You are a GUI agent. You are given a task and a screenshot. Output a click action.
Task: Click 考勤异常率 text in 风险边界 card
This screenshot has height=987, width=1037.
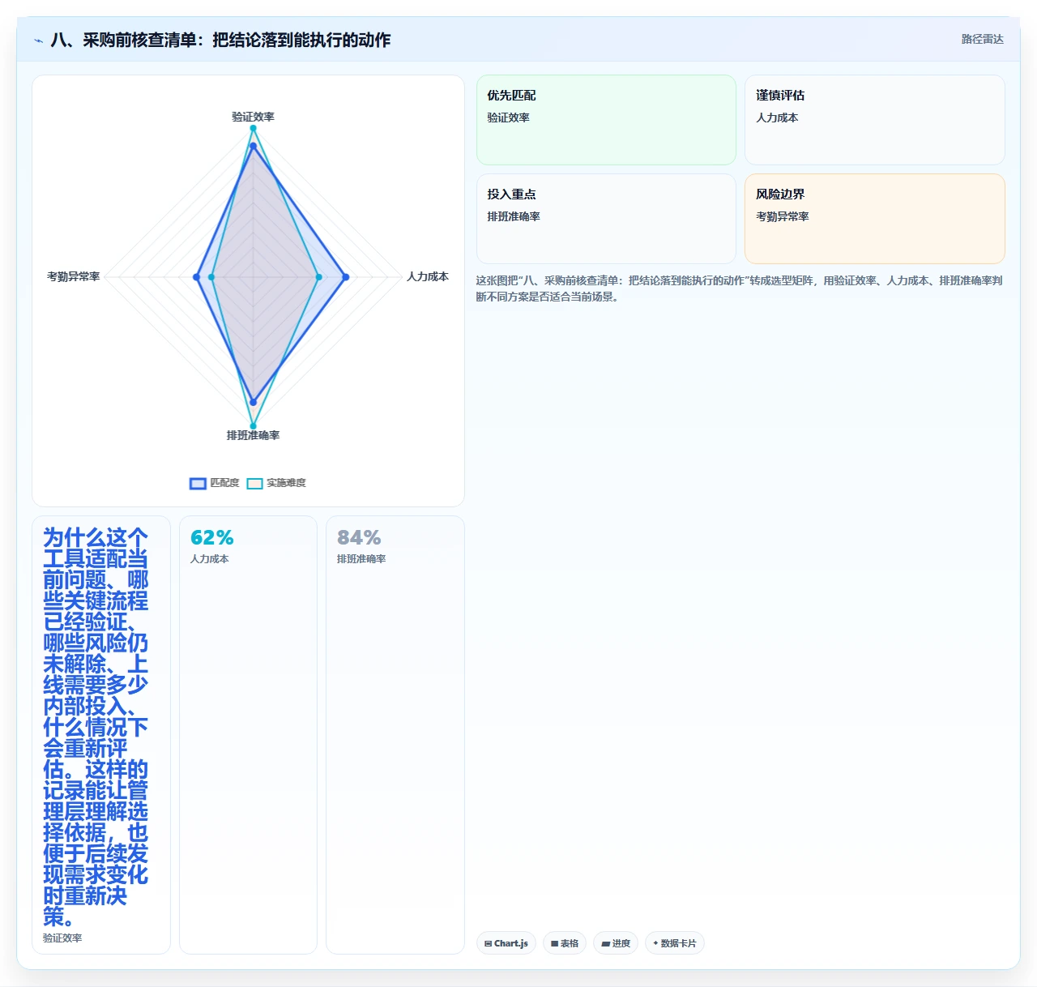point(783,216)
